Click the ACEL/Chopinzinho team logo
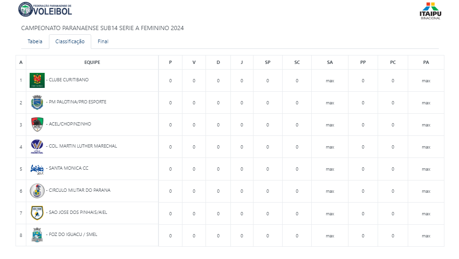Image resolution: width=459 pixels, height=259 pixels. [x=37, y=125]
